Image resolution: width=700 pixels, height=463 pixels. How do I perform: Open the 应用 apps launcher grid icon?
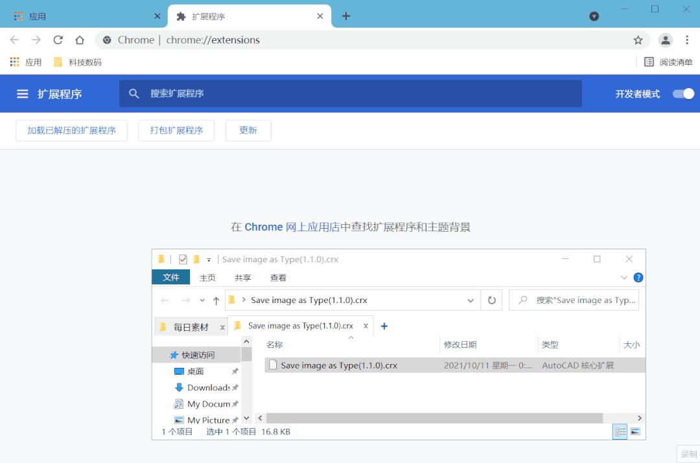[x=14, y=62]
